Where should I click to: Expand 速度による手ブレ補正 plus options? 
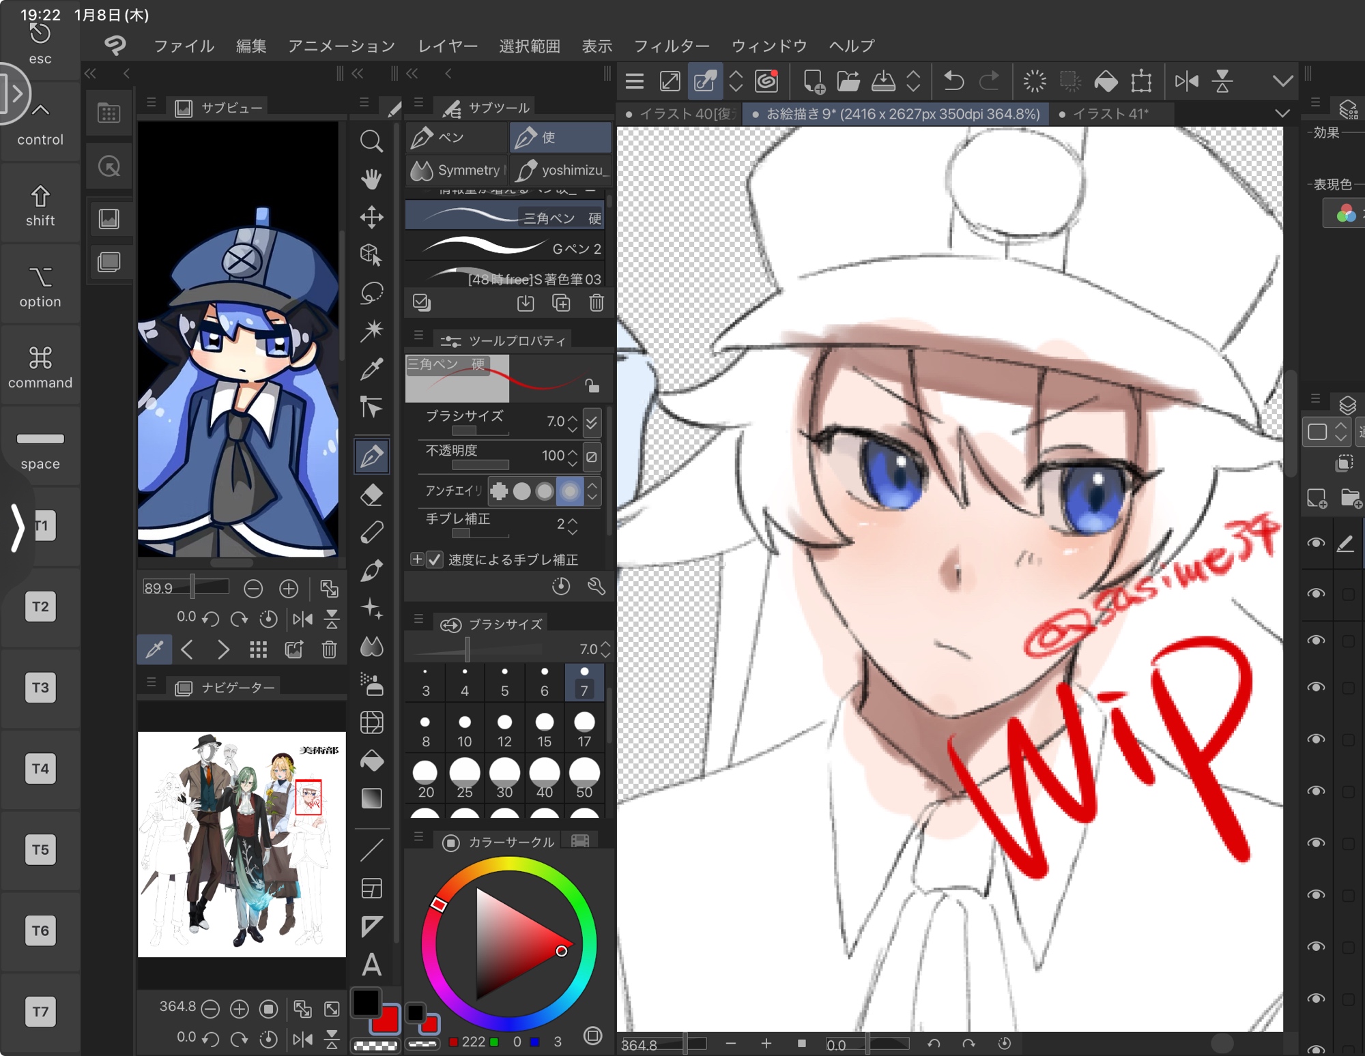click(x=417, y=559)
